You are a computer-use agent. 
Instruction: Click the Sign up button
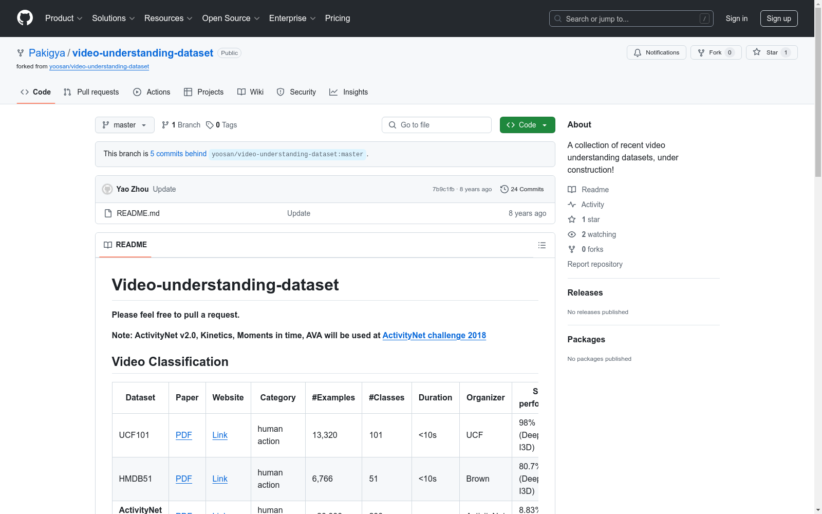(779, 19)
